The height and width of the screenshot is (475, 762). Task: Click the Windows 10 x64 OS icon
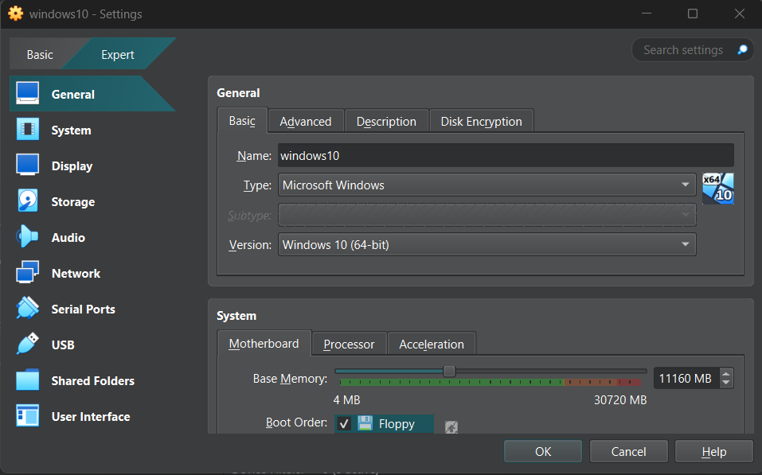click(717, 189)
